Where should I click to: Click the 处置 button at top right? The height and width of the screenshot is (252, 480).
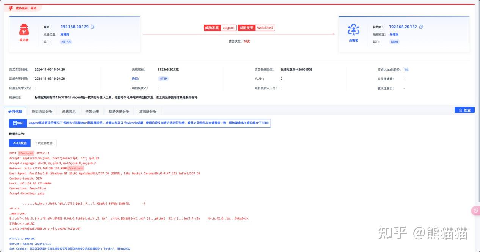[464, 110]
